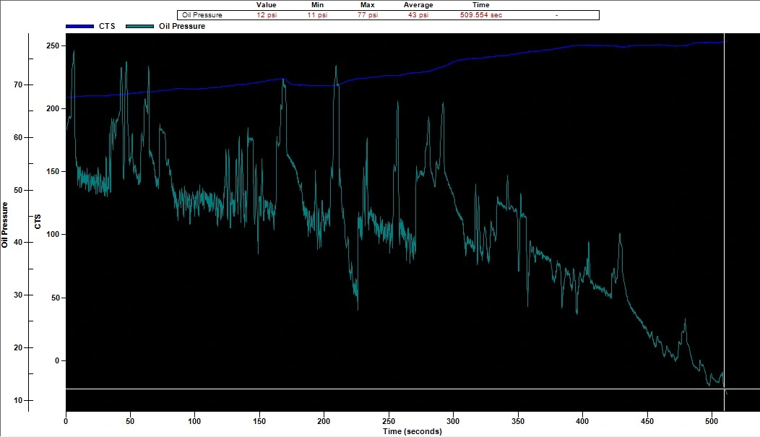The width and height of the screenshot is (760, 437).
Task: Click the CTS blue legend swatch
Action: [80, 26]
